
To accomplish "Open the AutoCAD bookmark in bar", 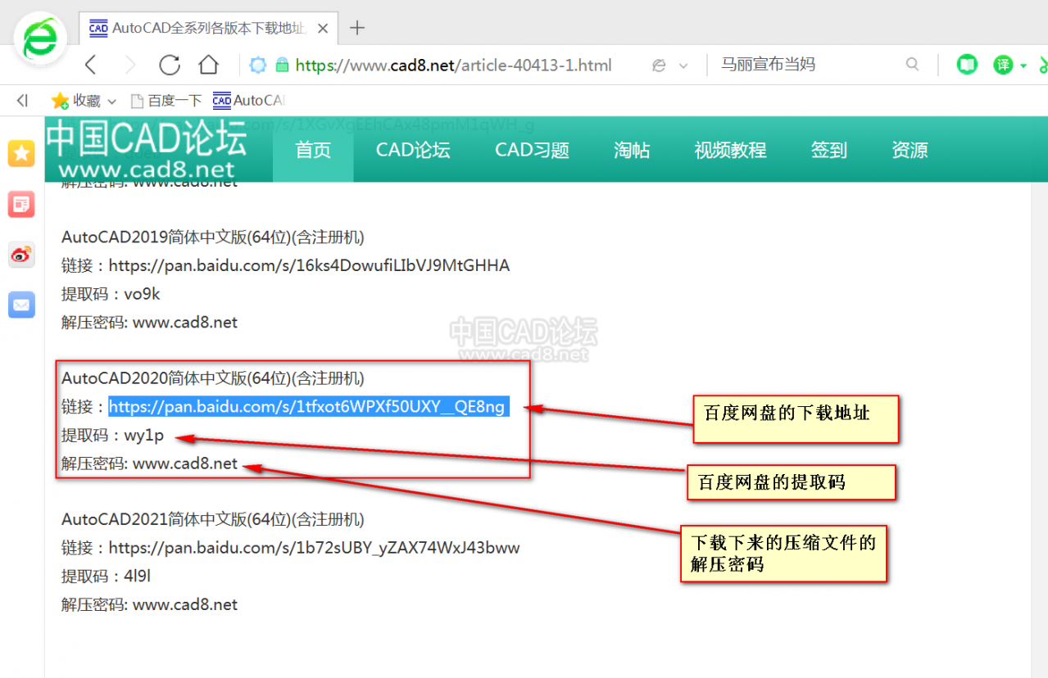I will tap(248, 101).
